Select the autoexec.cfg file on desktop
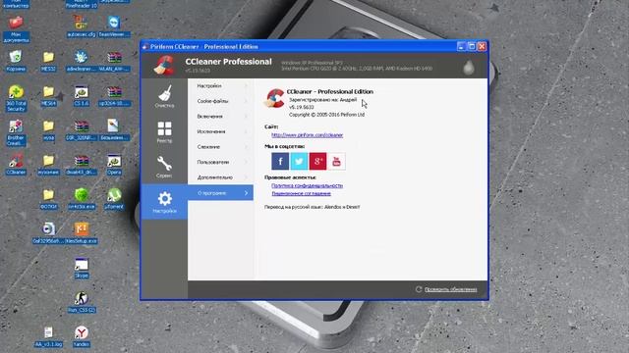Viewport: 629px width, 353px height. pyautogui.click(x=81, y=26)
